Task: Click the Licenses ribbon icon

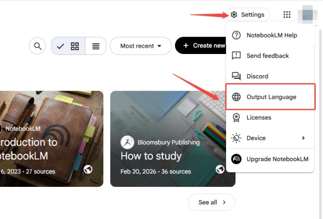Action: (236, 117)
